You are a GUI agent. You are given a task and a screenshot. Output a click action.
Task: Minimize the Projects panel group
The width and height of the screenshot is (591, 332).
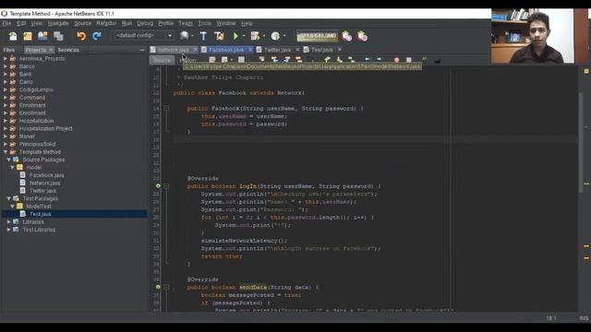142,50
